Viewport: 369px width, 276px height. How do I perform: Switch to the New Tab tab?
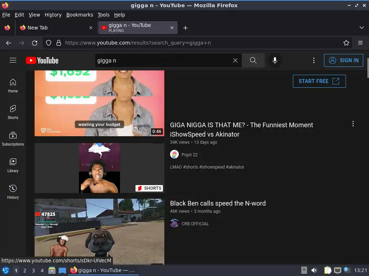point(56,28)
